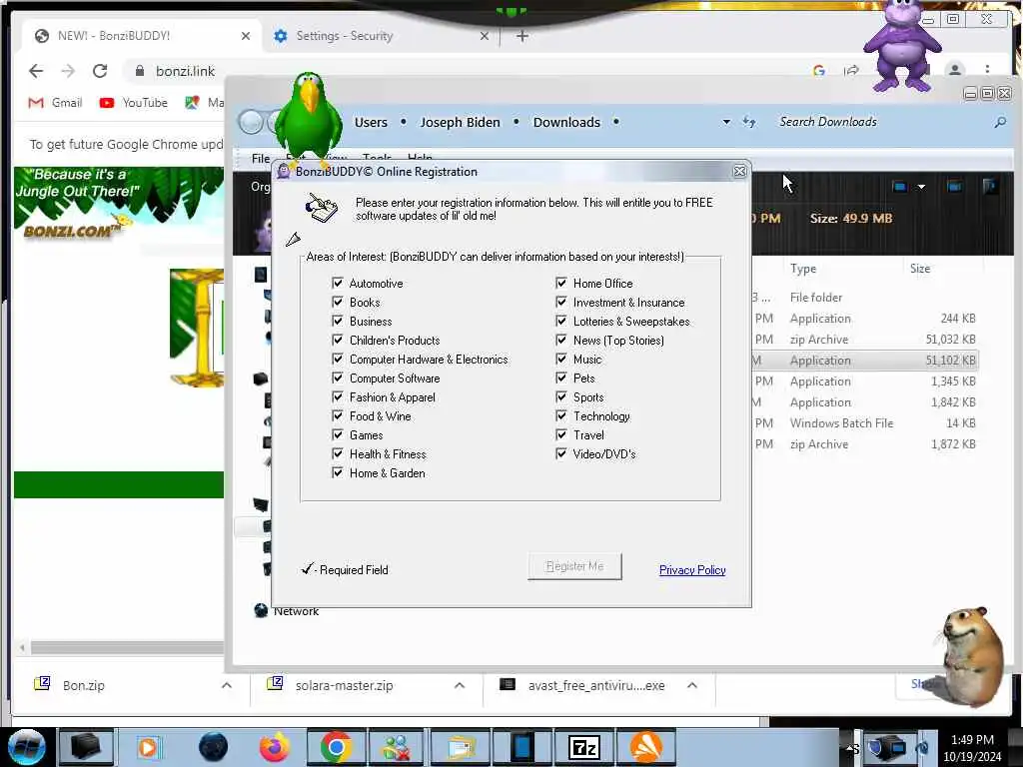Open the Windows Start orb
Viewport: 1023px width, 767px height.
click(27, 747)
